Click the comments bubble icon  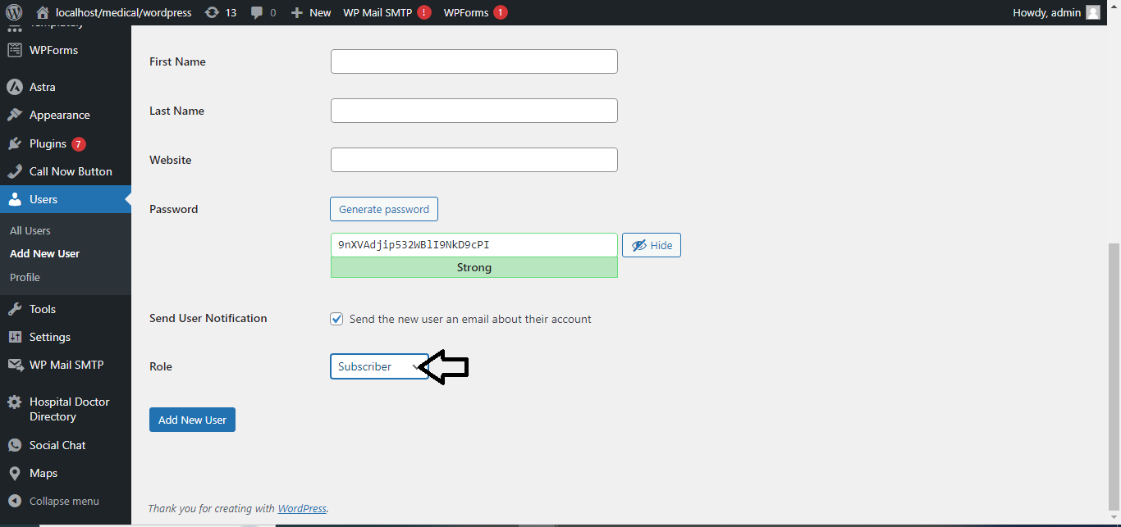point(258,12)
